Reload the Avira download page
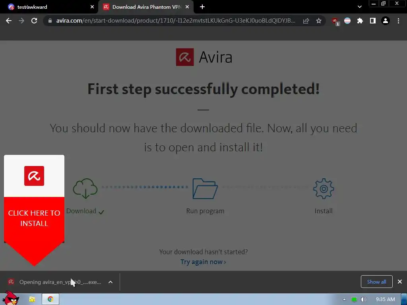Screen dimensions: 407x305 [34, 21]
